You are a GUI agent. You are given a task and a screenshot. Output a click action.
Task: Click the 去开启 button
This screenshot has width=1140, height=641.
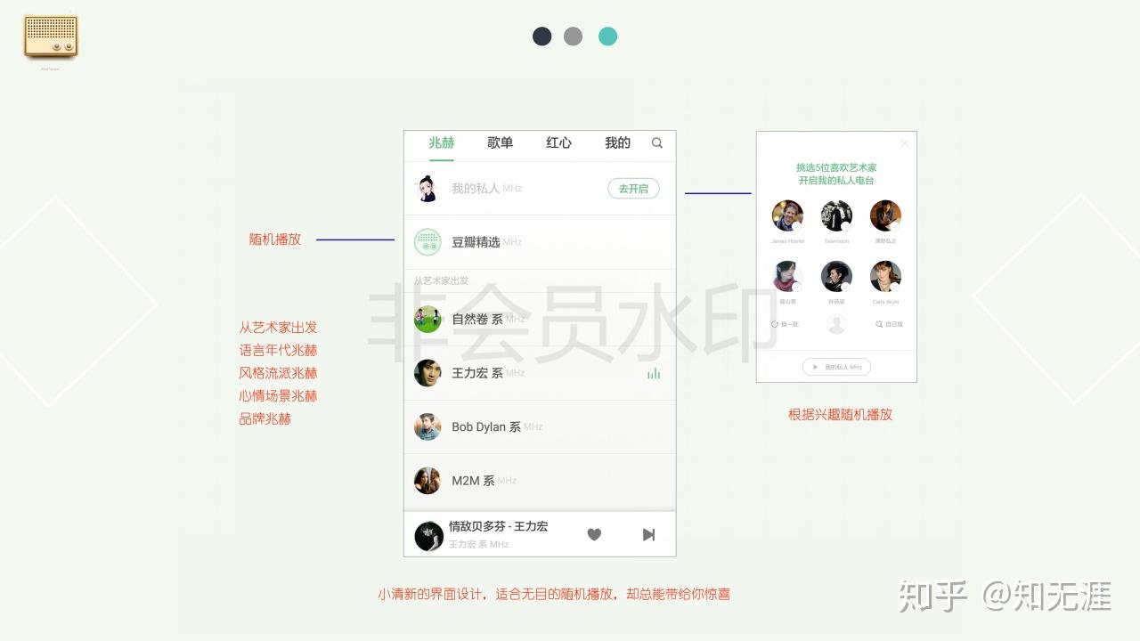[x=633, y=189]
